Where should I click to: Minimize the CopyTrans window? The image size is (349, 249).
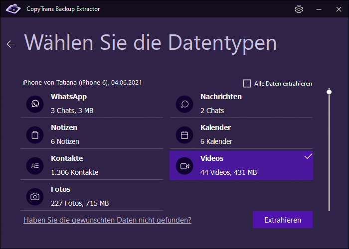pos(319,9)
